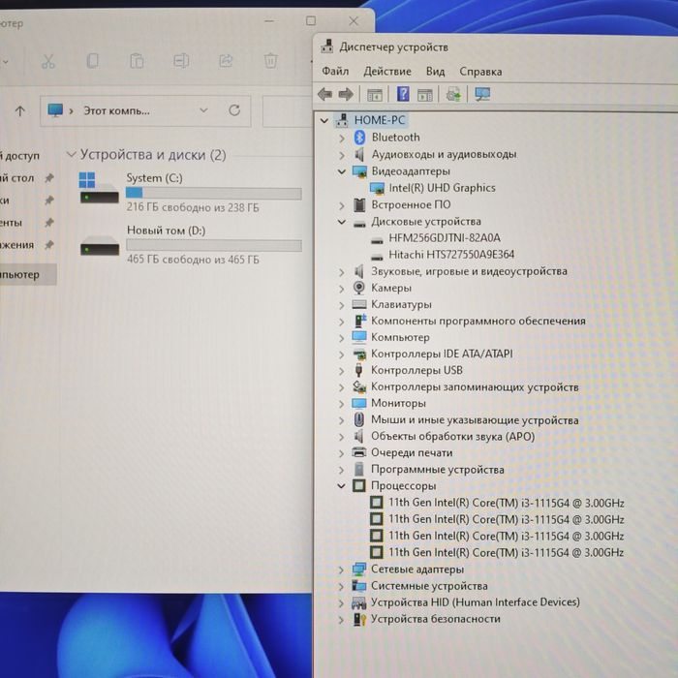Expand the Аудиовходы и аудиовыходы category
Viewport: 678px width, 678px height.
342,155
